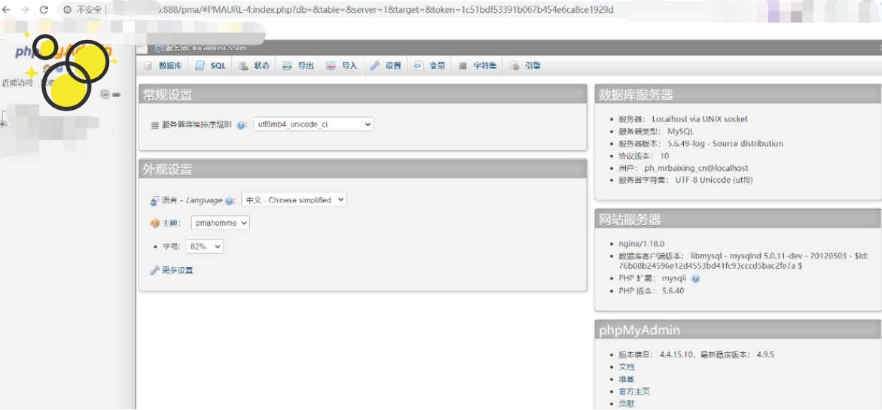Image resolution: width=882 pixels, height=410 pixels.
Task: Click the text '5.6.49-log - Source distribution'
Action: point(725,144)
